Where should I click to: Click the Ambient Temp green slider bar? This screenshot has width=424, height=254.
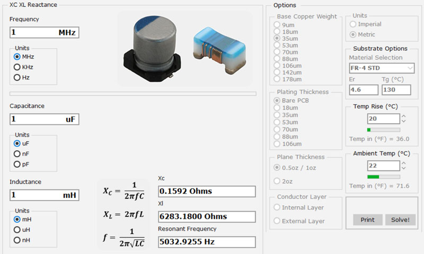(383, 177)
